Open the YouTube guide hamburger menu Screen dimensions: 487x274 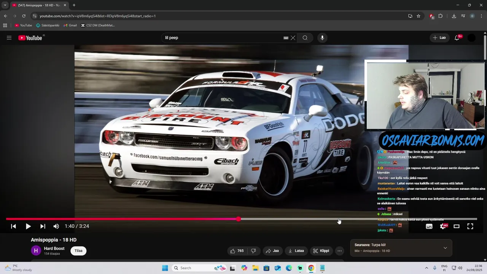9,38
